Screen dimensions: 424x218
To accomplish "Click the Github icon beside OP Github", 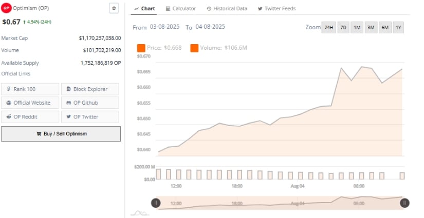I will [69, 103].
